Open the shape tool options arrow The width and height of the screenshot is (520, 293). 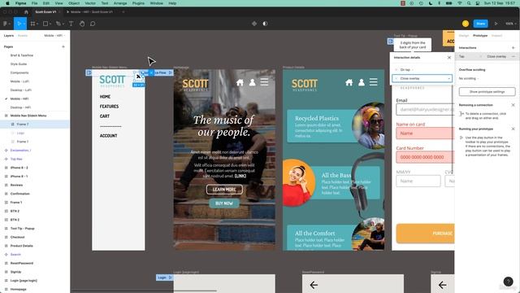(50, 24)
